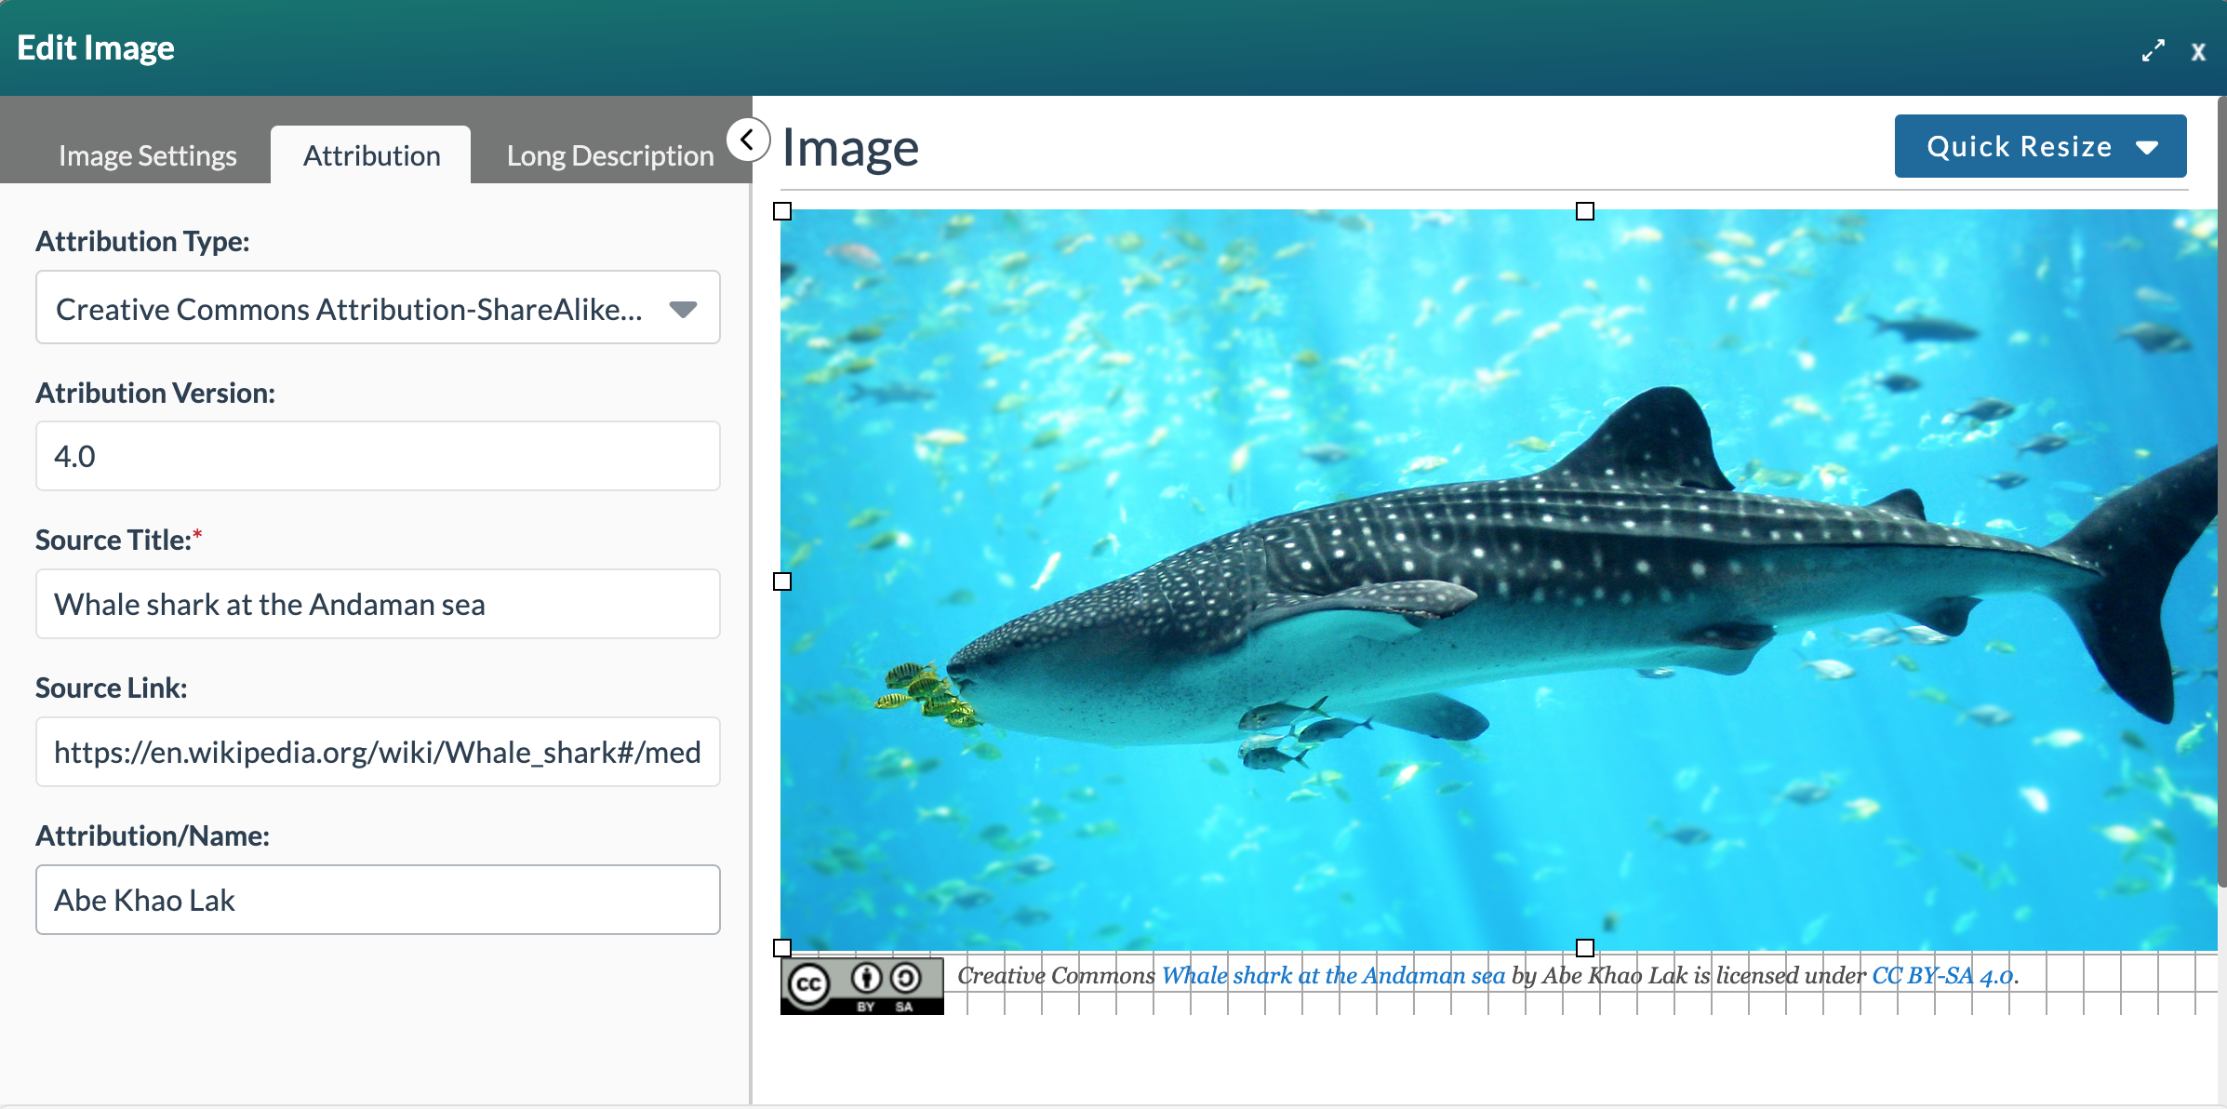
Task: Collapse the left settings panel with the chevron
Action: click(747, 140)
